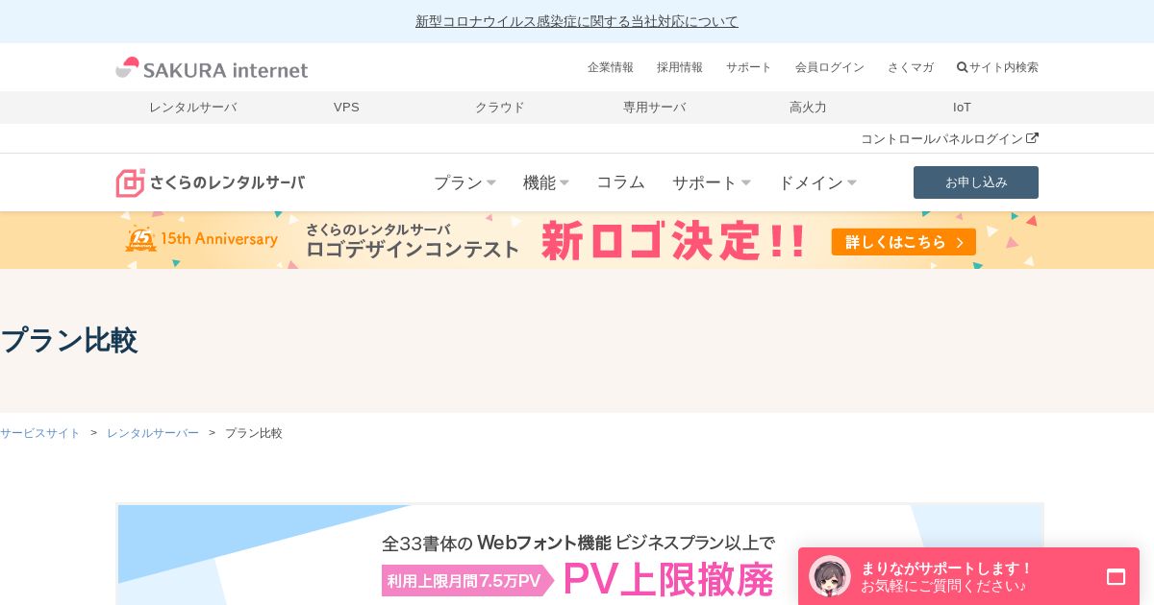
Task: Select 専用サーバ service tab
Action: [654, 108]
